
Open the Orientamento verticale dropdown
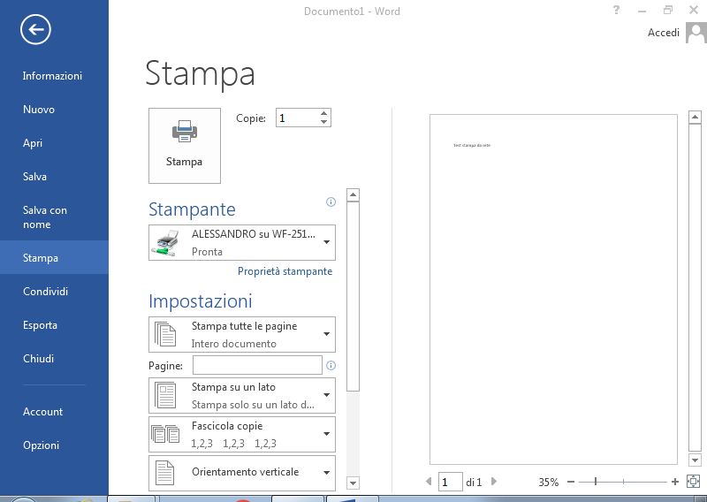(x=242, y=473)
